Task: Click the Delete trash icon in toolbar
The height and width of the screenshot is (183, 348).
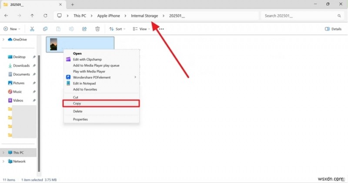Action: (x=97, y=29)
